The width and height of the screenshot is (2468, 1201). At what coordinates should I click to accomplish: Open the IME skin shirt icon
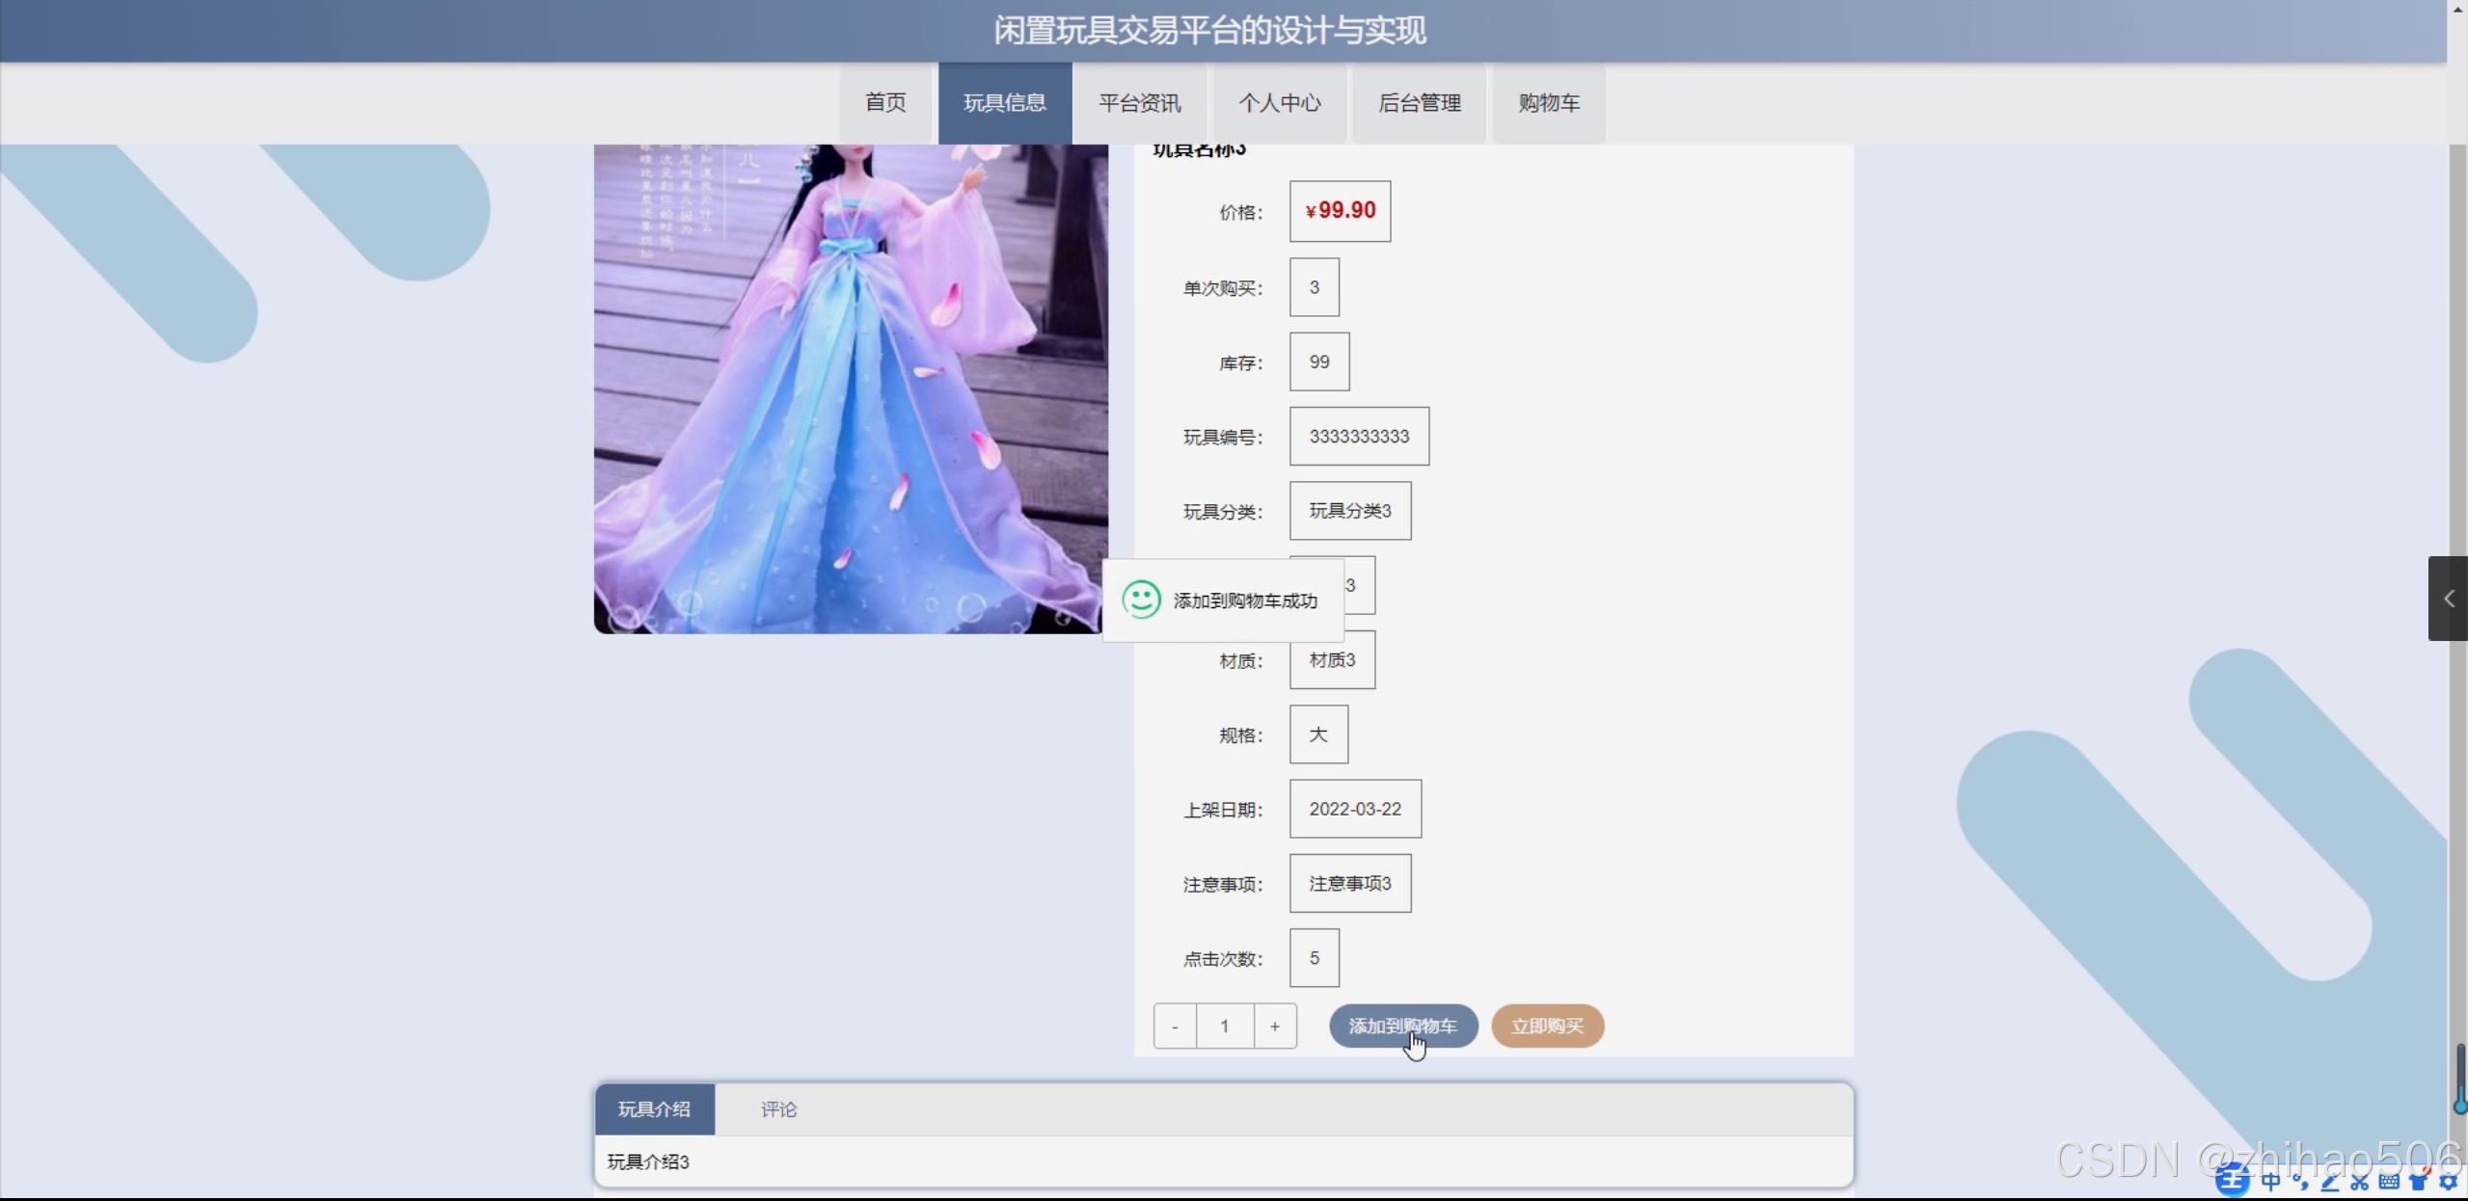click(x=2419, y=1182)
